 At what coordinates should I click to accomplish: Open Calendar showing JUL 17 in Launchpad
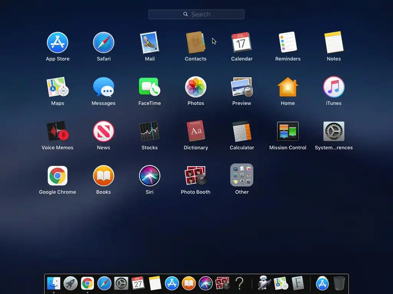[242, 42]
